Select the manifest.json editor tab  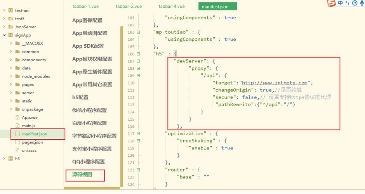[x=218, y=7]
